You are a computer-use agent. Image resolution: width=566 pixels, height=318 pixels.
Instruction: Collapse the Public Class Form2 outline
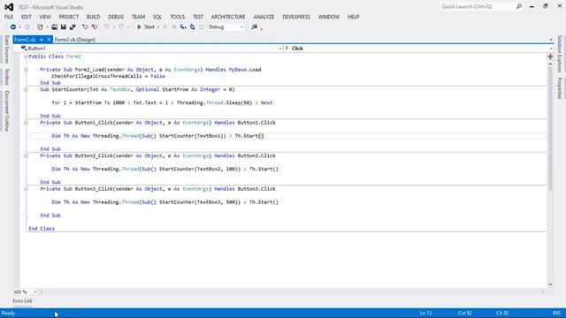pyautogui.click(x=26, y=57)
